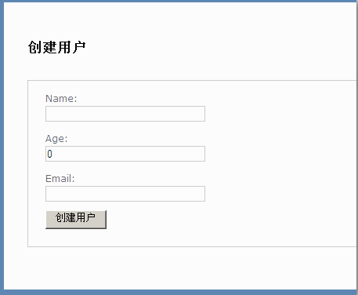Click blue border on left edge

pyautogui.click(x=2, y=147)
